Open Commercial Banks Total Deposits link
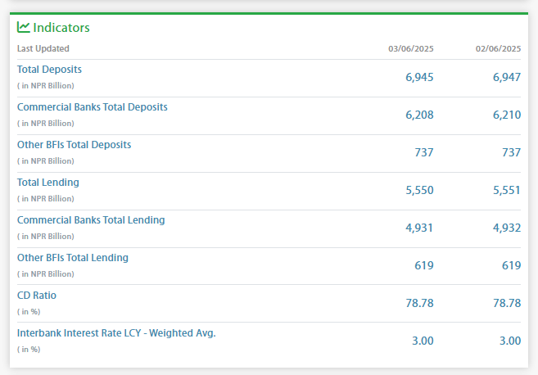 [x=92, y=107]
